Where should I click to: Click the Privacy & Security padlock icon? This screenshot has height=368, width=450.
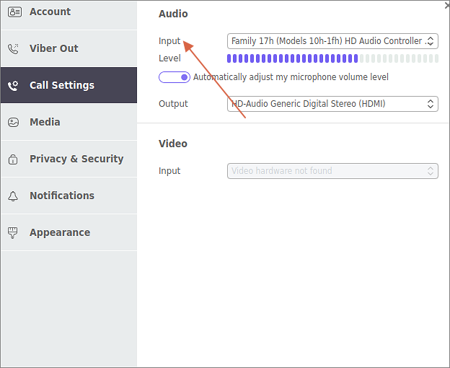14,159
